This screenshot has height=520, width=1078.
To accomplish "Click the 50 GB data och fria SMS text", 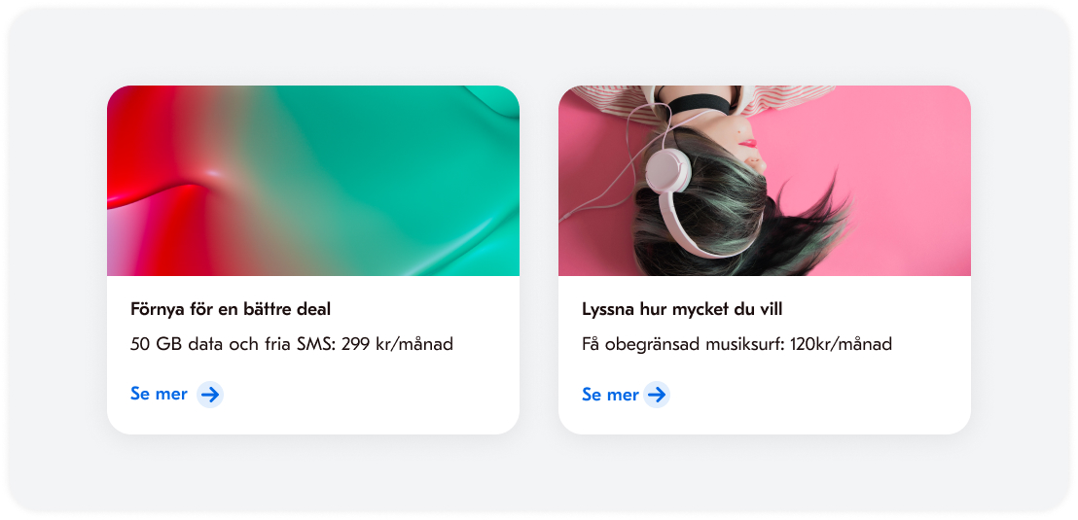I will pyautogui.click(x=292, y=344).
